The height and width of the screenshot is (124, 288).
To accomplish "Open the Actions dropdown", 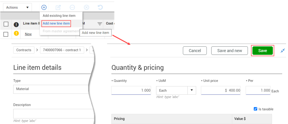I will point(17,8).
